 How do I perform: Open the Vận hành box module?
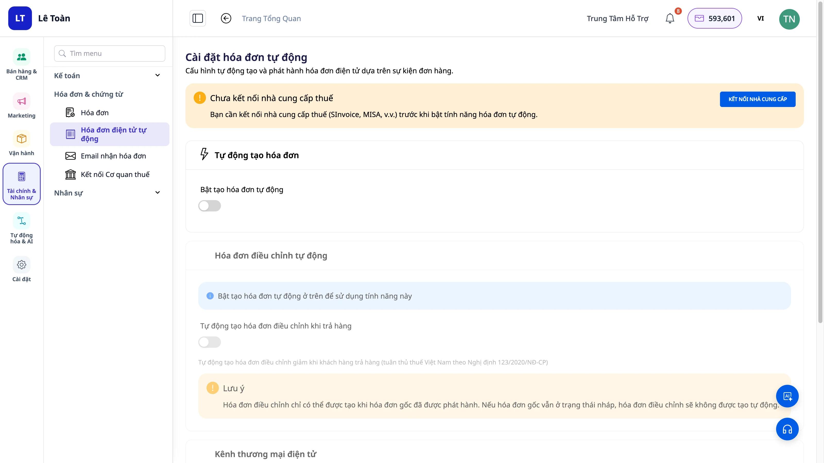(x=21, y=143)
